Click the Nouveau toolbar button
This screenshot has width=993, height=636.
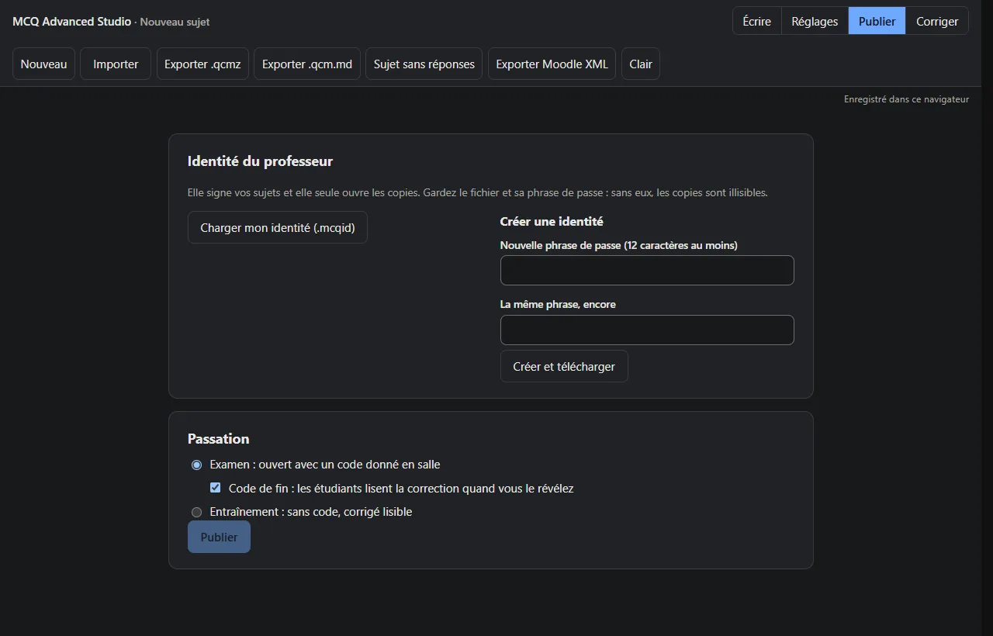(43, 64)
